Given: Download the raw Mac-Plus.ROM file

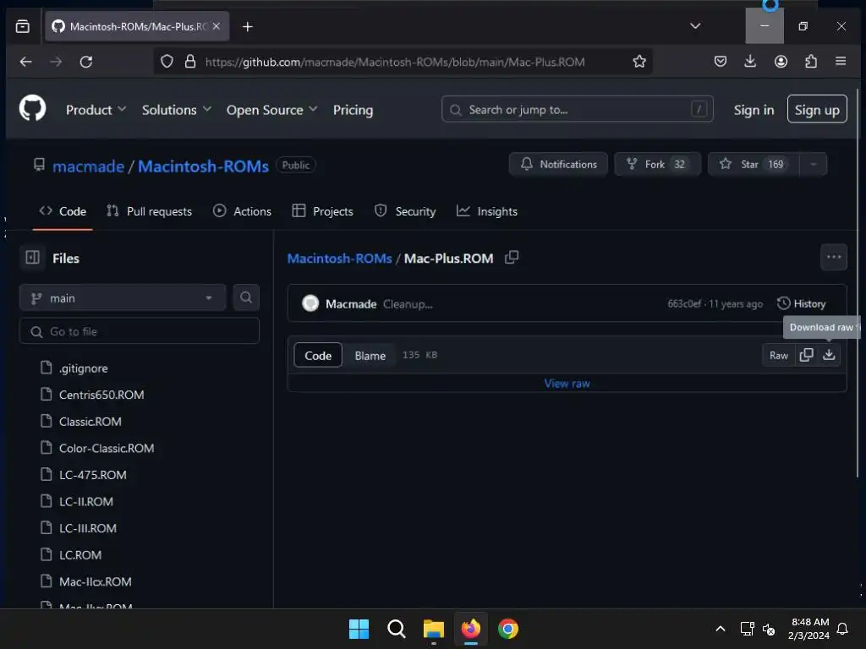Looking at the screenshot, I should coord(829,355).
